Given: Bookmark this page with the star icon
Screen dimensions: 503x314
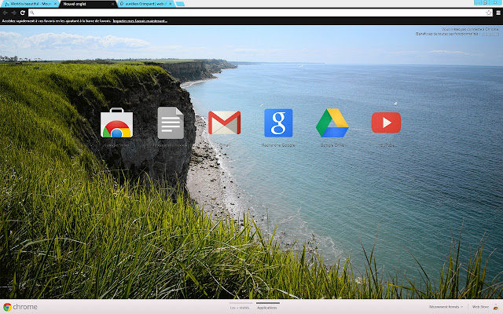Looking at the screenshot, I should [x=489, y=13].
